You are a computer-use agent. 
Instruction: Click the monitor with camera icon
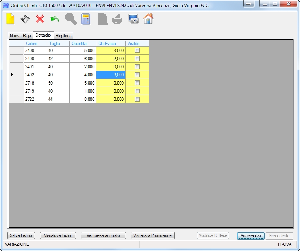click(x=133, y=19)
